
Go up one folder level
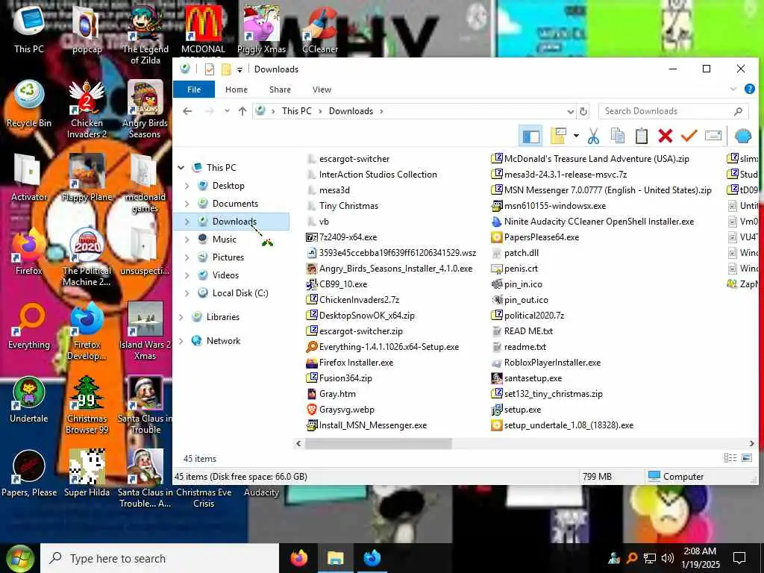[x=242, y=111]
